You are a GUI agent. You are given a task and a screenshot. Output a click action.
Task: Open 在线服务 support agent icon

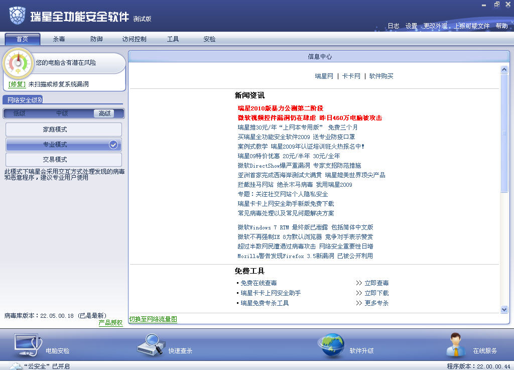pyautogui.click(x=456, y=345)
